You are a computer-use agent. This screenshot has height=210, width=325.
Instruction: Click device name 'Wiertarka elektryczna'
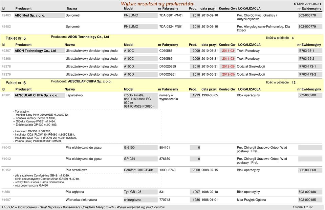(x=81, y=199)
